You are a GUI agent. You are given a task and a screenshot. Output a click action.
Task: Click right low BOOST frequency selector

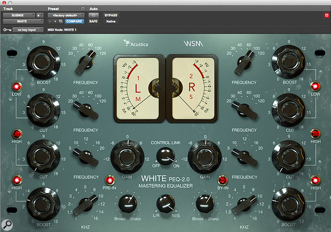tap(244, 62)
